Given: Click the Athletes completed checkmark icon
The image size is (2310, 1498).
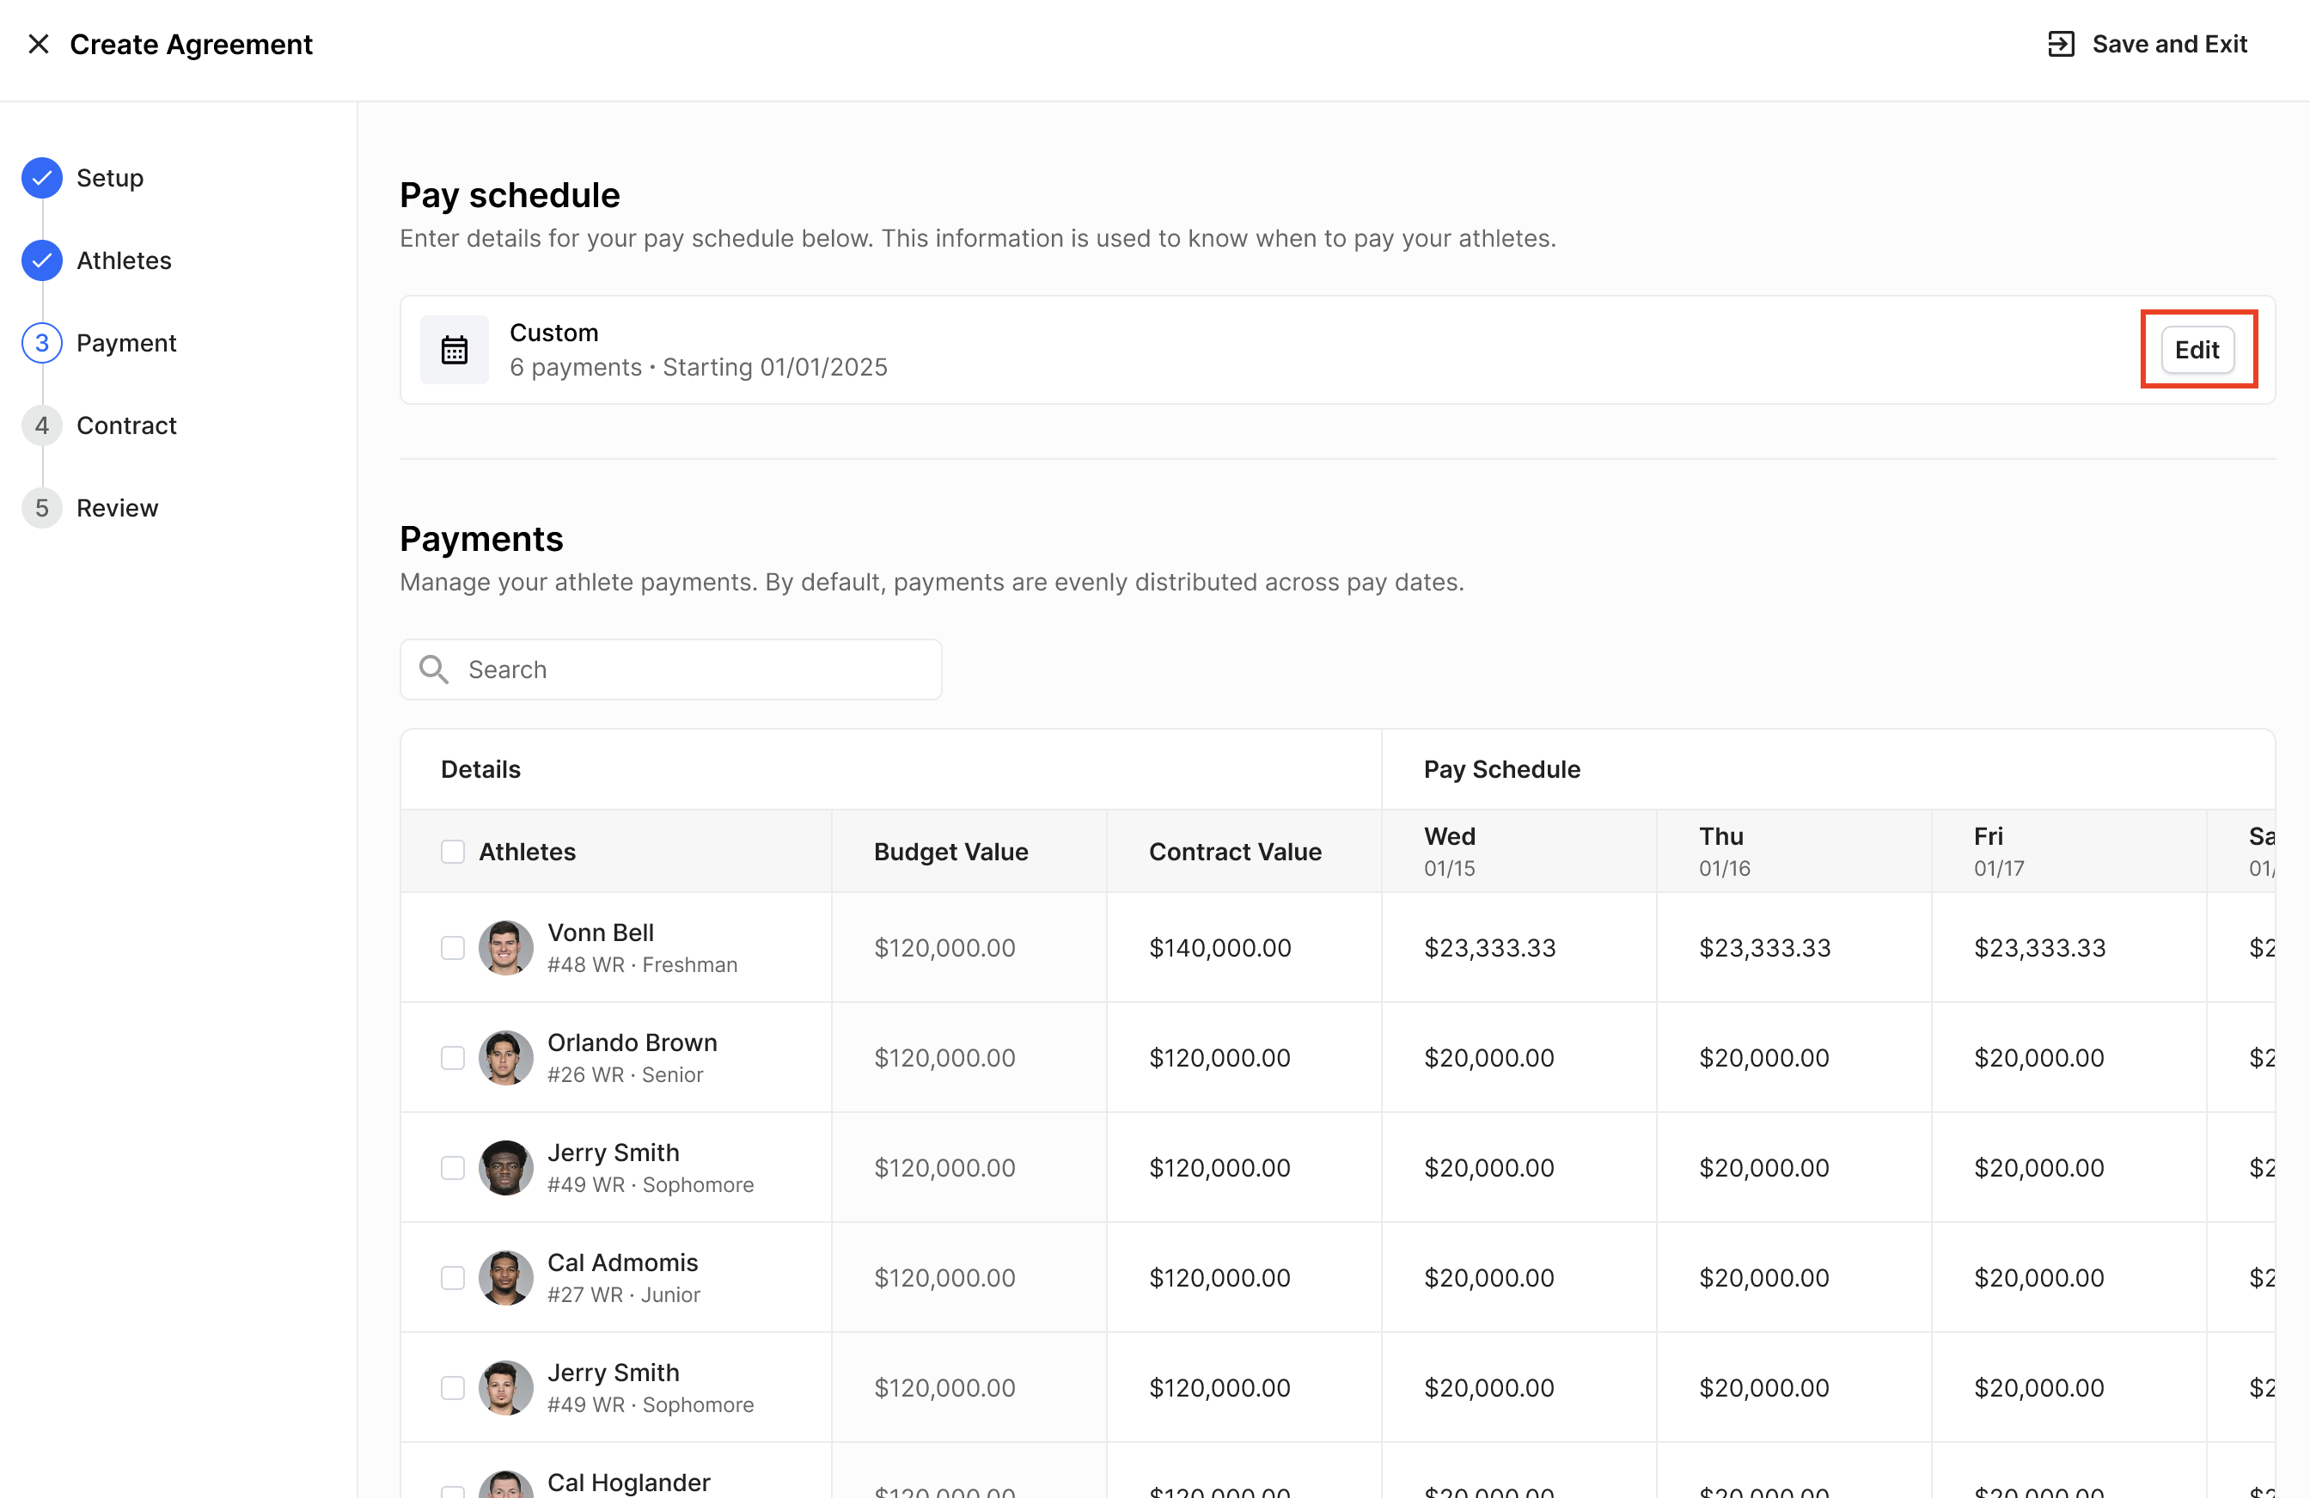Looking at the screenshot, I should 42,260.
